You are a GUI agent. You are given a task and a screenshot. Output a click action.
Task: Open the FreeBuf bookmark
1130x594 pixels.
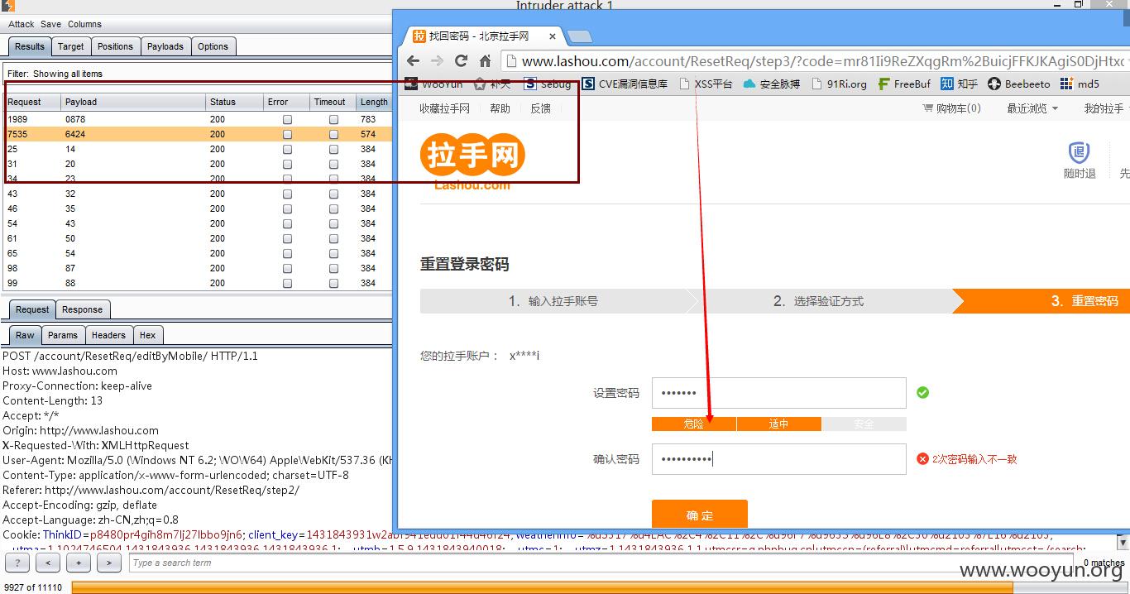904,84
